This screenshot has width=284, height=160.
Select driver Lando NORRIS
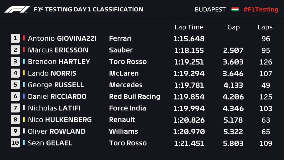pyautogui.click(x=52, y=73)
